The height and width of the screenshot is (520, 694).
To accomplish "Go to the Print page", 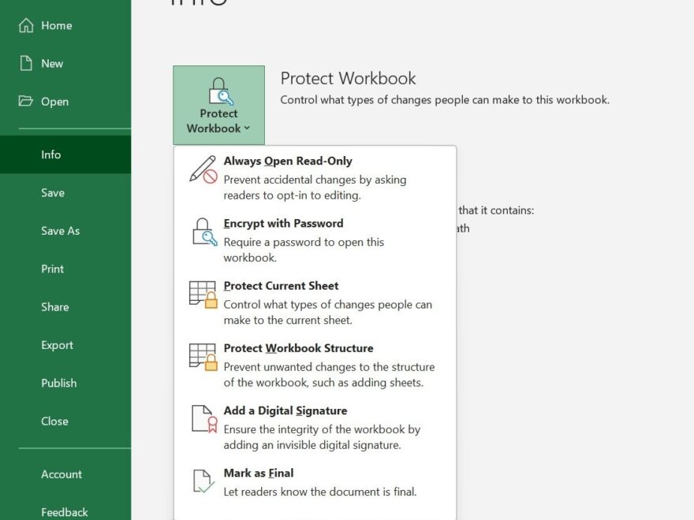I will pos(53,269).
